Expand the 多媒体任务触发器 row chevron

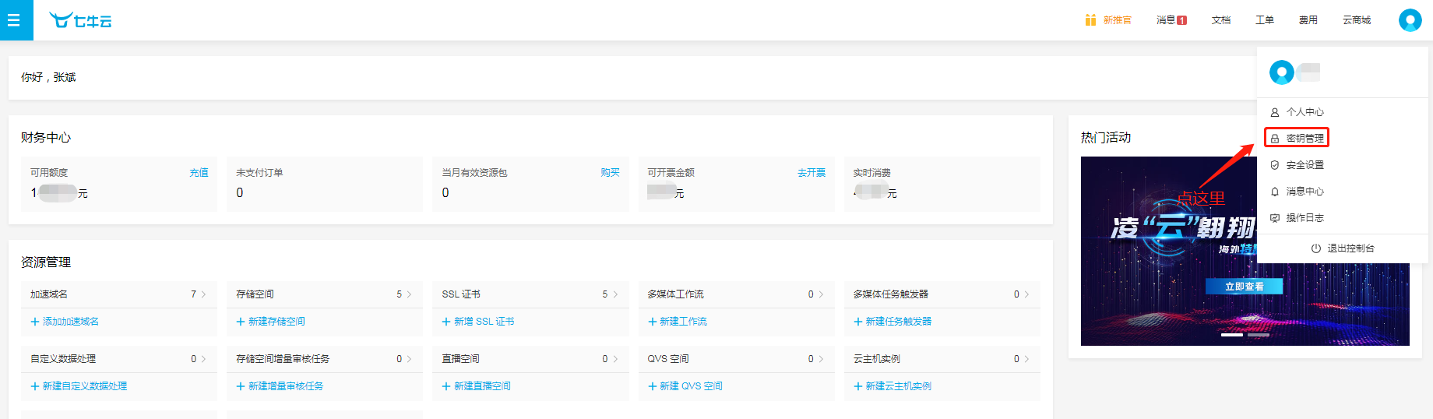tap(1026, 294)
